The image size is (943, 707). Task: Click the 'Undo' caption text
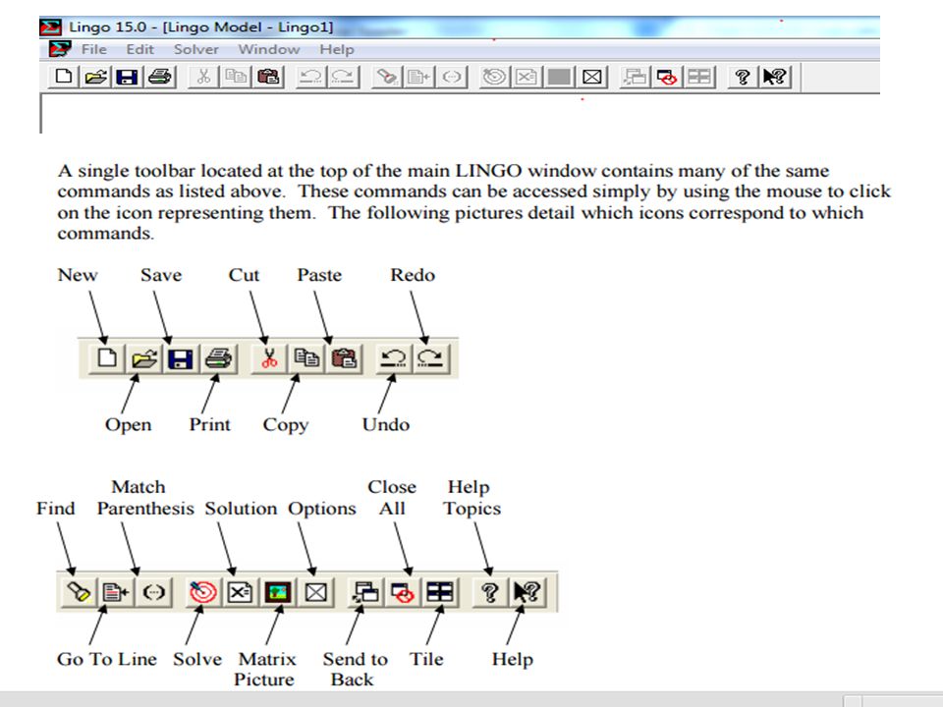[385, 424]
